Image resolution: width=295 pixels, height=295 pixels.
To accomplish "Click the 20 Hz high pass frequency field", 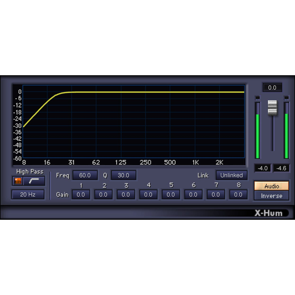I will [28, 194].
